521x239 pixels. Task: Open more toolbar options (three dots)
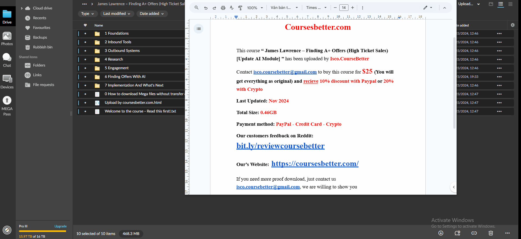[363, 8]
